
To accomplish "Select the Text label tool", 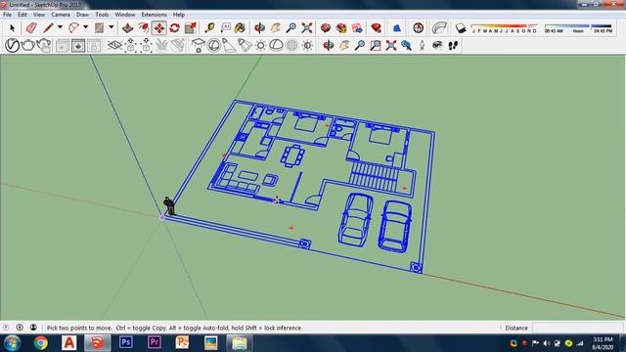I will coord(226,28).
